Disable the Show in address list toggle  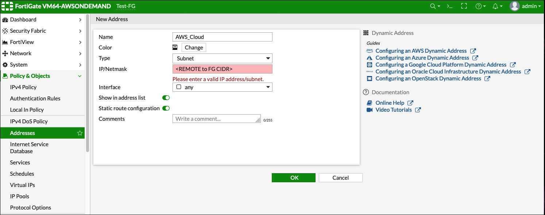[x=166, y=97]
